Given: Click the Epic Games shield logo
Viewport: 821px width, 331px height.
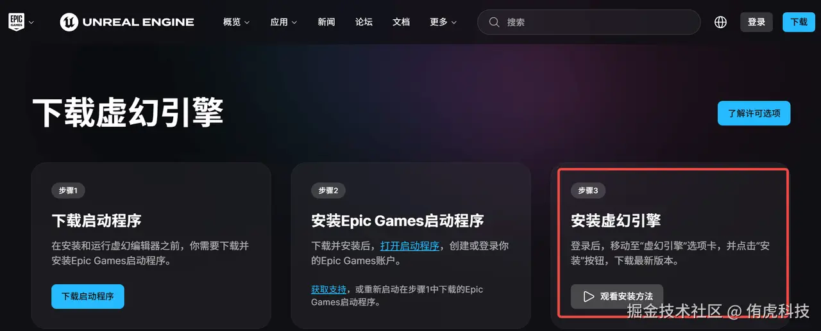Looking at the screenshot, I should (16, 22).
